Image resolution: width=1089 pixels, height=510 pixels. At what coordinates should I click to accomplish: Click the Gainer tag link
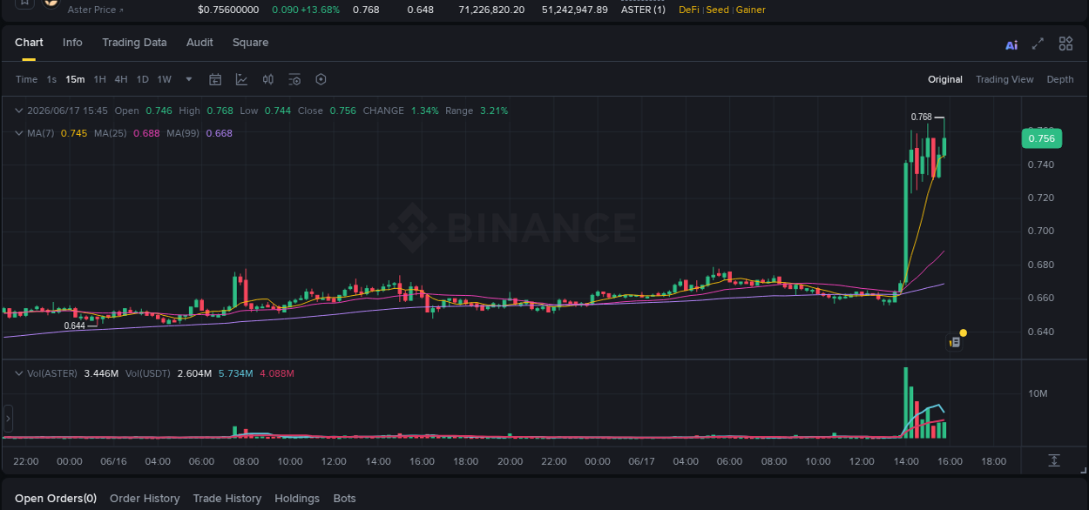coord(750,10)
